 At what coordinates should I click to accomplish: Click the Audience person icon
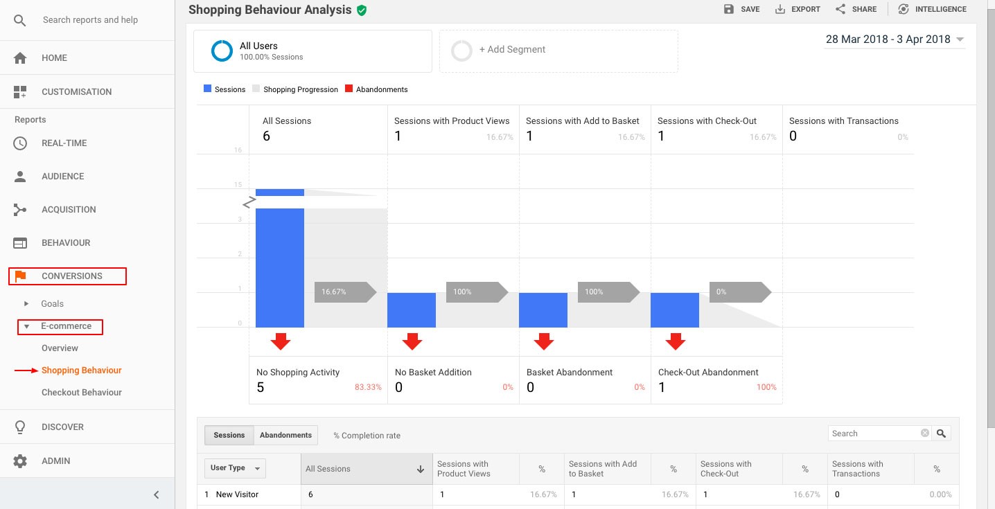pyautogui.click(x=20, y=177)
